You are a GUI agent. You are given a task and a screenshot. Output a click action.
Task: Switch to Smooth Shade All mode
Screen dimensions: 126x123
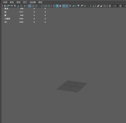pos(57,6)
